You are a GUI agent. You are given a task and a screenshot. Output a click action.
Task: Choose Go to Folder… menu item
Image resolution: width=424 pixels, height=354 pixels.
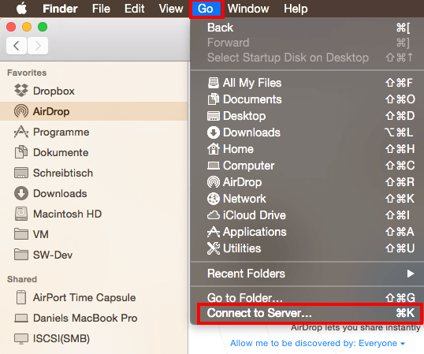(x=308, y=298)
